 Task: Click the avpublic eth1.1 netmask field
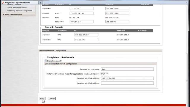coord(117,13)
